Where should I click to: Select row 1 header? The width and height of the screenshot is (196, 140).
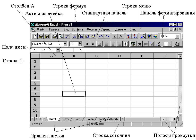point(35,61)
